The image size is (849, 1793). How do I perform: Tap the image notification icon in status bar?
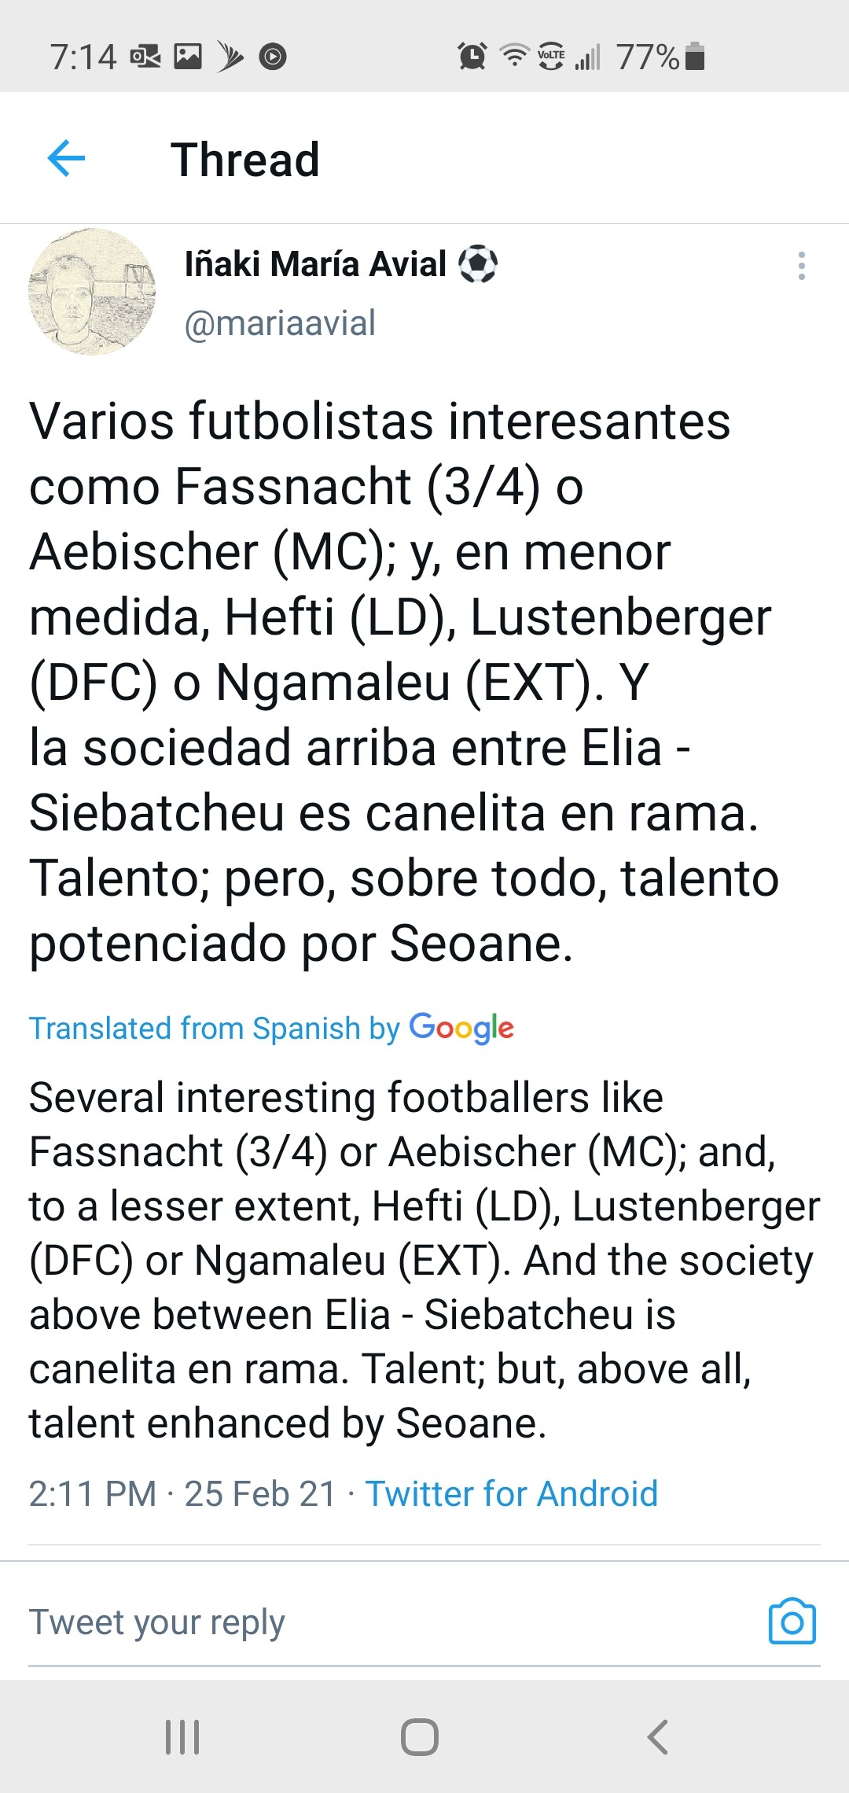188,57
